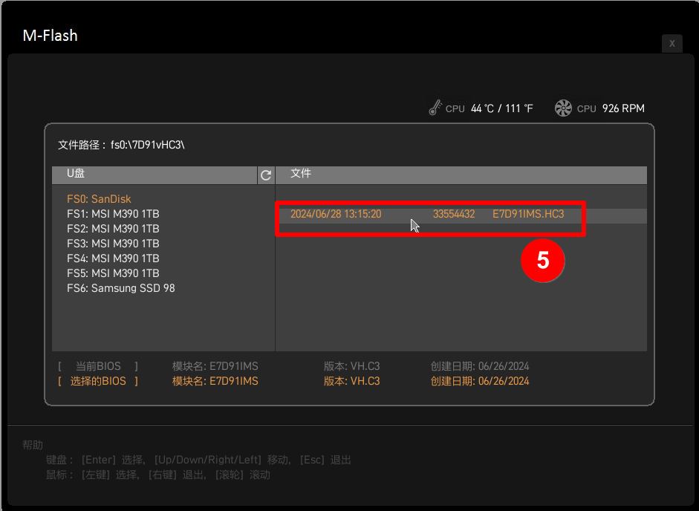Choose FS2: MSI M390 1TB drive
Image resolution: width=699 pixels, height=511 pixels.
(x=113, y=229)
